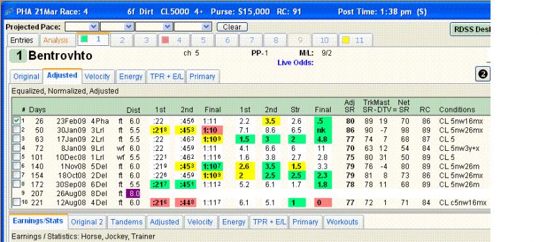The width and height of the screenshot is (539, 242).
Task: Select horse tab 1 with green square
Action: coord(93,40)
